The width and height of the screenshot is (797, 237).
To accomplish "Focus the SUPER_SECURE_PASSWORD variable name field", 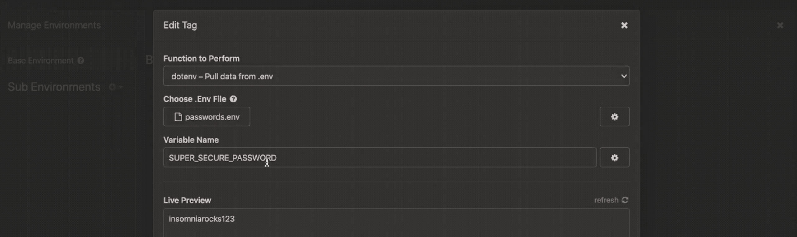I will [x=380, y=158].
